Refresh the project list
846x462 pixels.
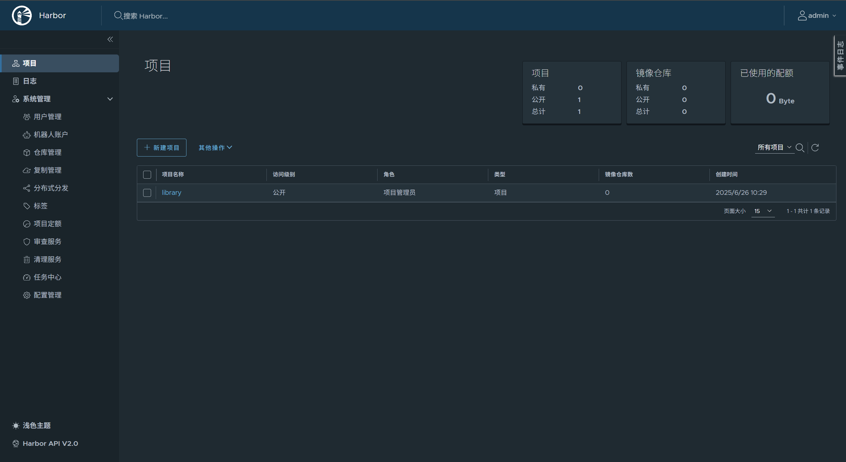(x=815, y=148)
